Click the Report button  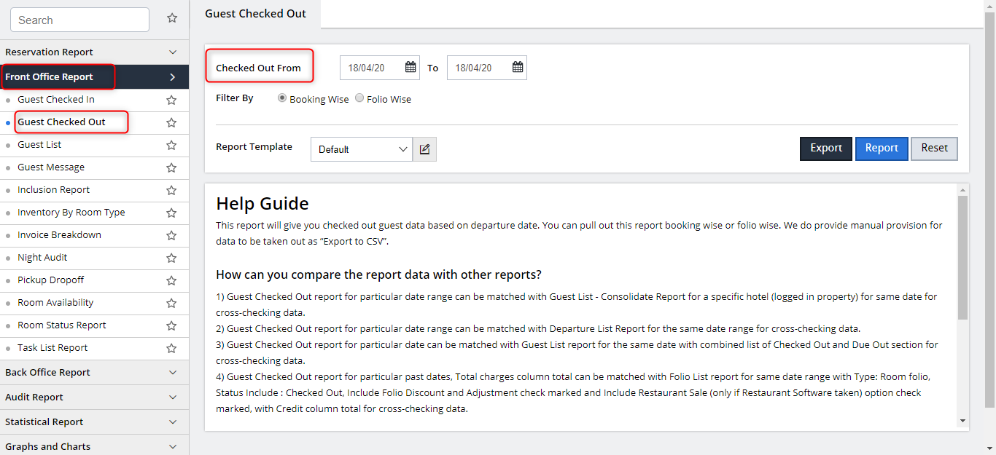click(882, 149)
